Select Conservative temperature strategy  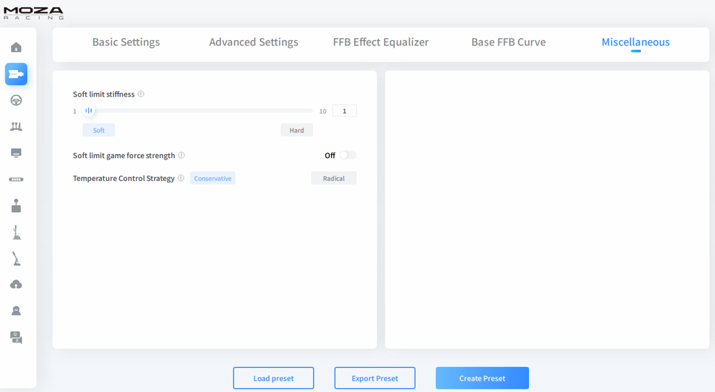click(x=212, y=178)
